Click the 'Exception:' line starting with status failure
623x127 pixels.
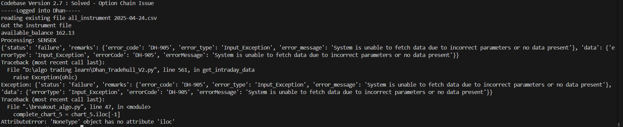[x=306, y=85]
